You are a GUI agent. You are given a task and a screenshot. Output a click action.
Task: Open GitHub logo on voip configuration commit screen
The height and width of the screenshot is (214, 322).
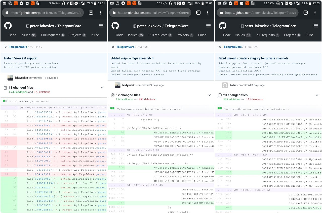[x=115, y=26]
